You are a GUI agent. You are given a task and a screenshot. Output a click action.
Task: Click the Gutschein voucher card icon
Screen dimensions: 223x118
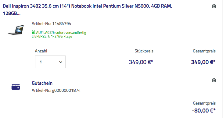pyautogui.click(x=16, y=87)
